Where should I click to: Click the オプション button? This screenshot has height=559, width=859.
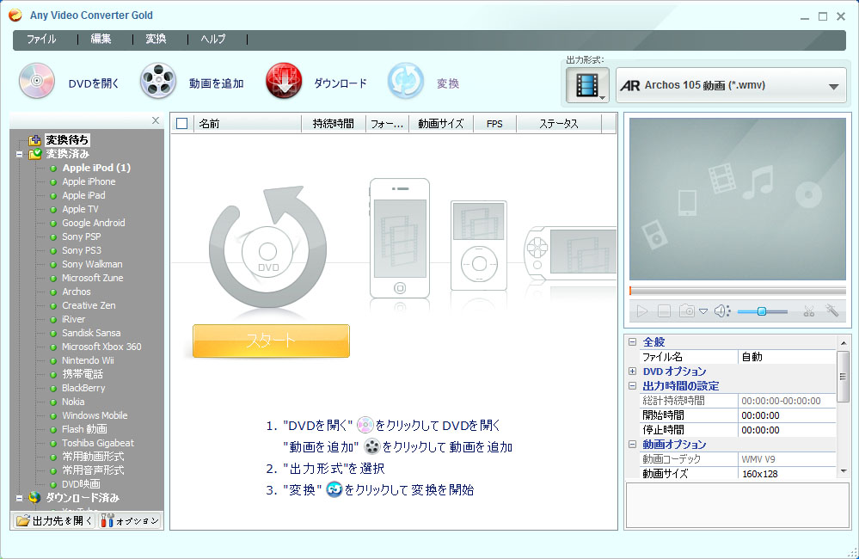click(131, 520)
